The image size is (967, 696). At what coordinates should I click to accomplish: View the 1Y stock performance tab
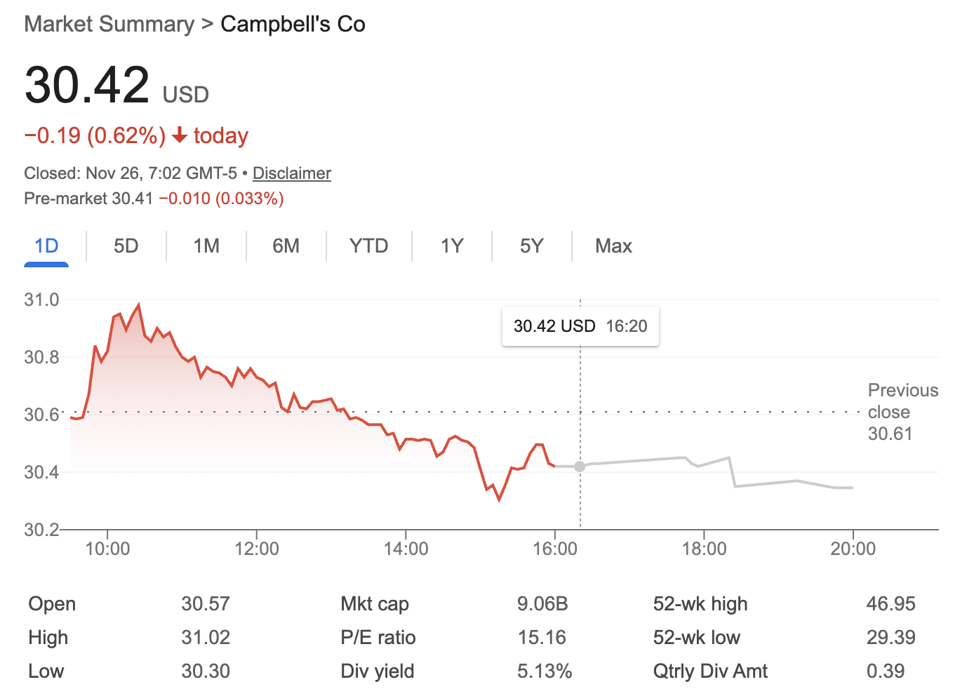[x=452, y=246]
